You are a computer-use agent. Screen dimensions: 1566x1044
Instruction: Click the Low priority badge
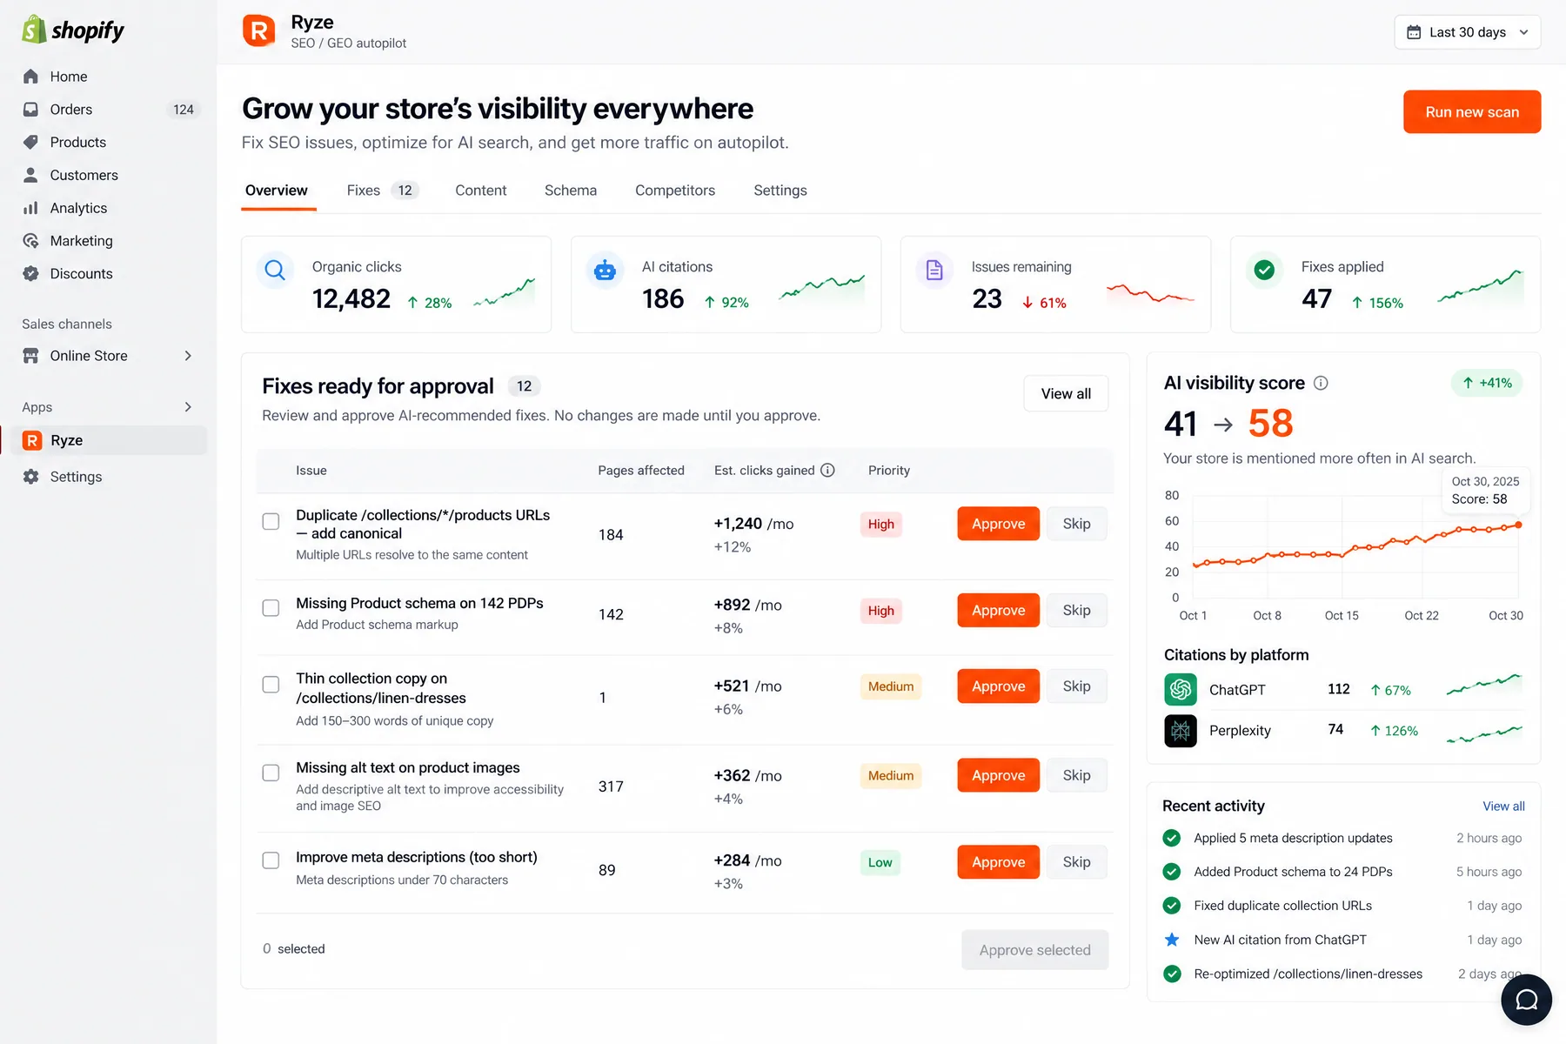point(880,863)
